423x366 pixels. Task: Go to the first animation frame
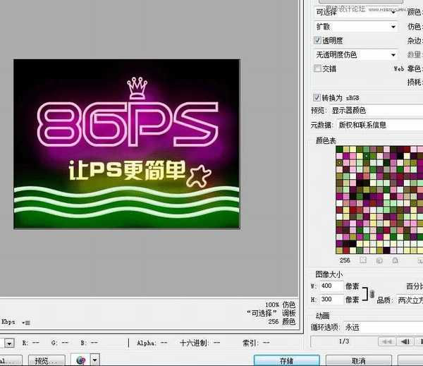(386, 342)
